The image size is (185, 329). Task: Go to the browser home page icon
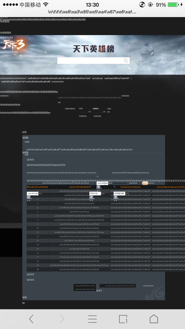pyautogui.click(x=154, y=319)
